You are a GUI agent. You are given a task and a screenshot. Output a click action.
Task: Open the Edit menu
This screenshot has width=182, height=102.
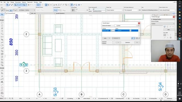pos(5,2)
